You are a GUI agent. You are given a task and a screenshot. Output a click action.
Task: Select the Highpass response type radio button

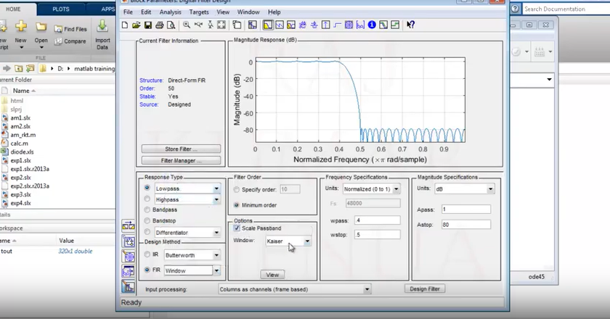(x=147, y=199)
